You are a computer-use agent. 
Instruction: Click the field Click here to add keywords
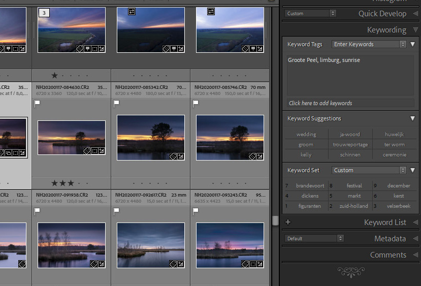[x=350, y=103]
